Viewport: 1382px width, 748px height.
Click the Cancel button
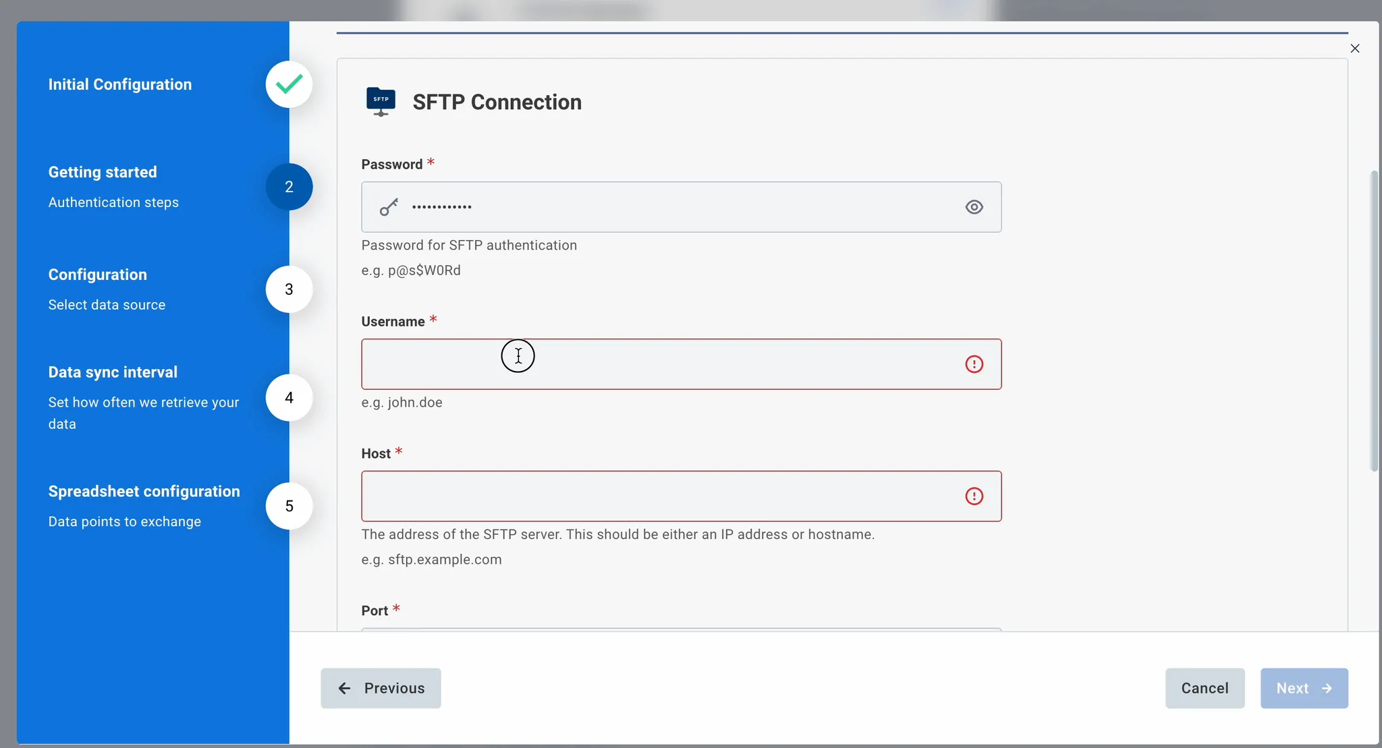click(x=1205, y=688)
